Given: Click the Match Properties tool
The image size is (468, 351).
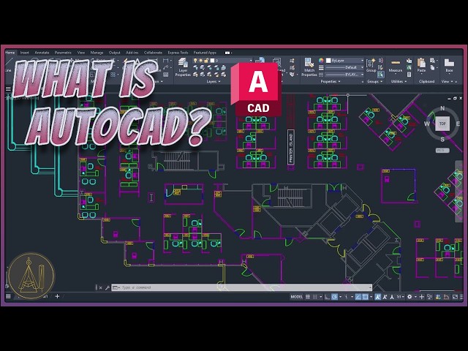Looking at the screenshot, I should [309, 67].
